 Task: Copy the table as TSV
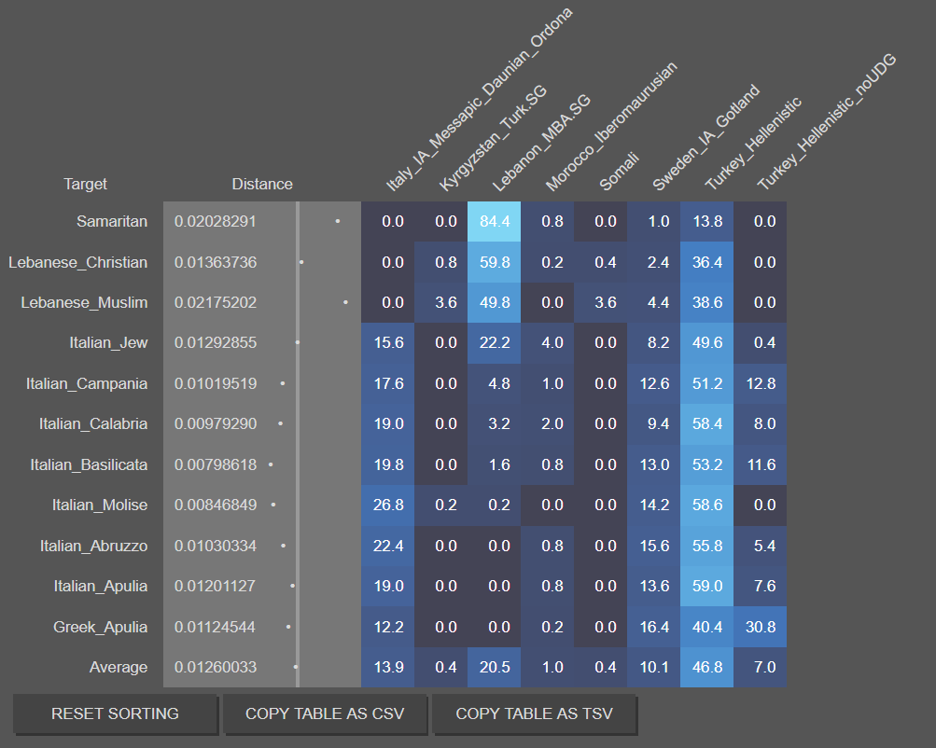click(x=535, y=713)
